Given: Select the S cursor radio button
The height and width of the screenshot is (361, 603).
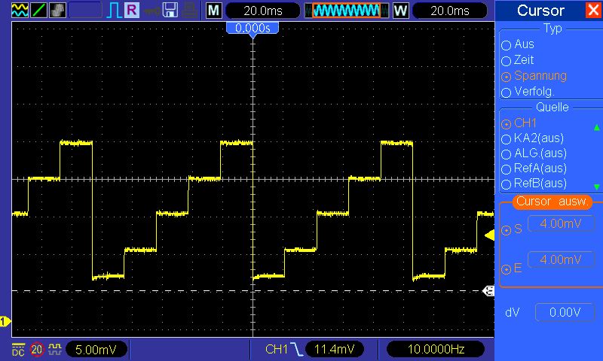Looking at the screenshot, I should 506,230.
